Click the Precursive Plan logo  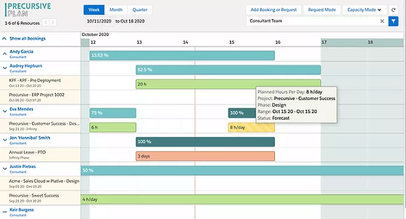28,10
